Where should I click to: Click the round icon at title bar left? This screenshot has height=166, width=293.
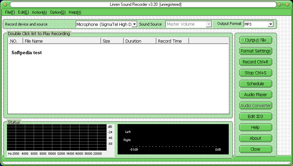tap(5, 4)
